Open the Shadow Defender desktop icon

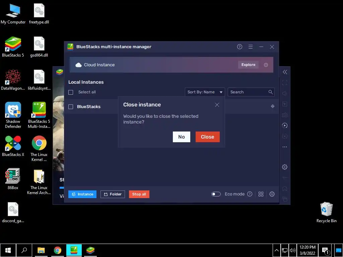click(13, 115)
